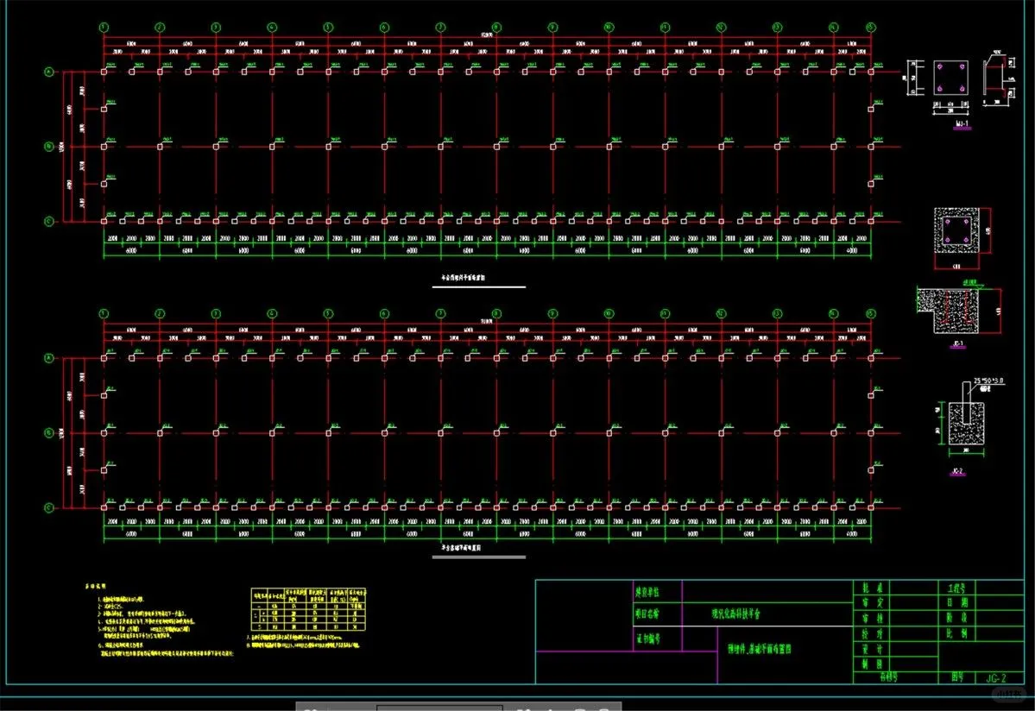Click axis bubble B of the upper plan
Viewport: 1035px width, 711px height.
click(x=49, y=147)
